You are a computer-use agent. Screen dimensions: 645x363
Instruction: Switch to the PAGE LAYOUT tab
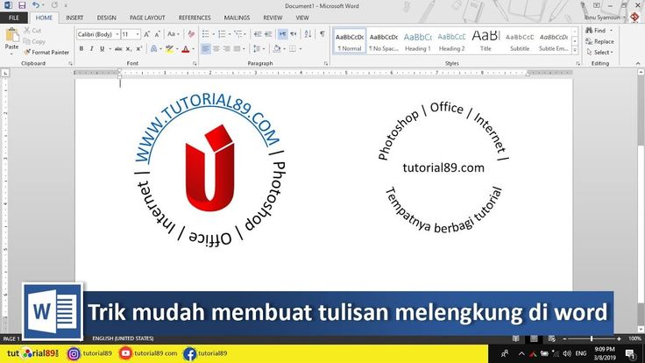pos(147,18)
